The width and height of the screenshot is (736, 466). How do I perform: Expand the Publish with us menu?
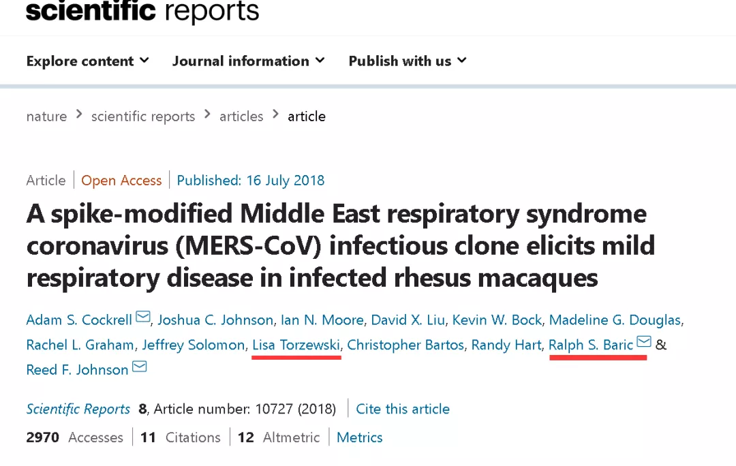408,61
